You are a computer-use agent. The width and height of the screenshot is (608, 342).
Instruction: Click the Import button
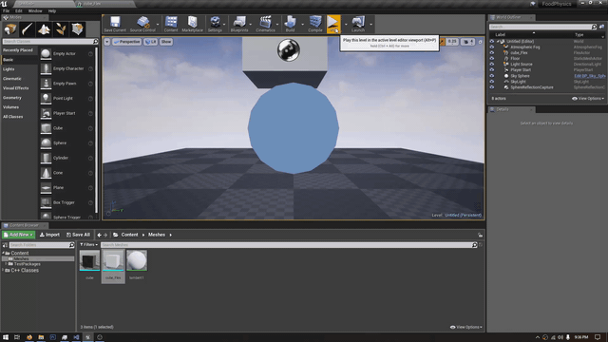(x=49, y=235)
